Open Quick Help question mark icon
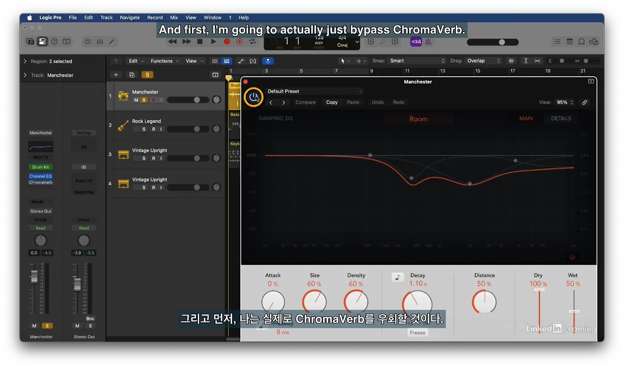 [x=55, y=42]
